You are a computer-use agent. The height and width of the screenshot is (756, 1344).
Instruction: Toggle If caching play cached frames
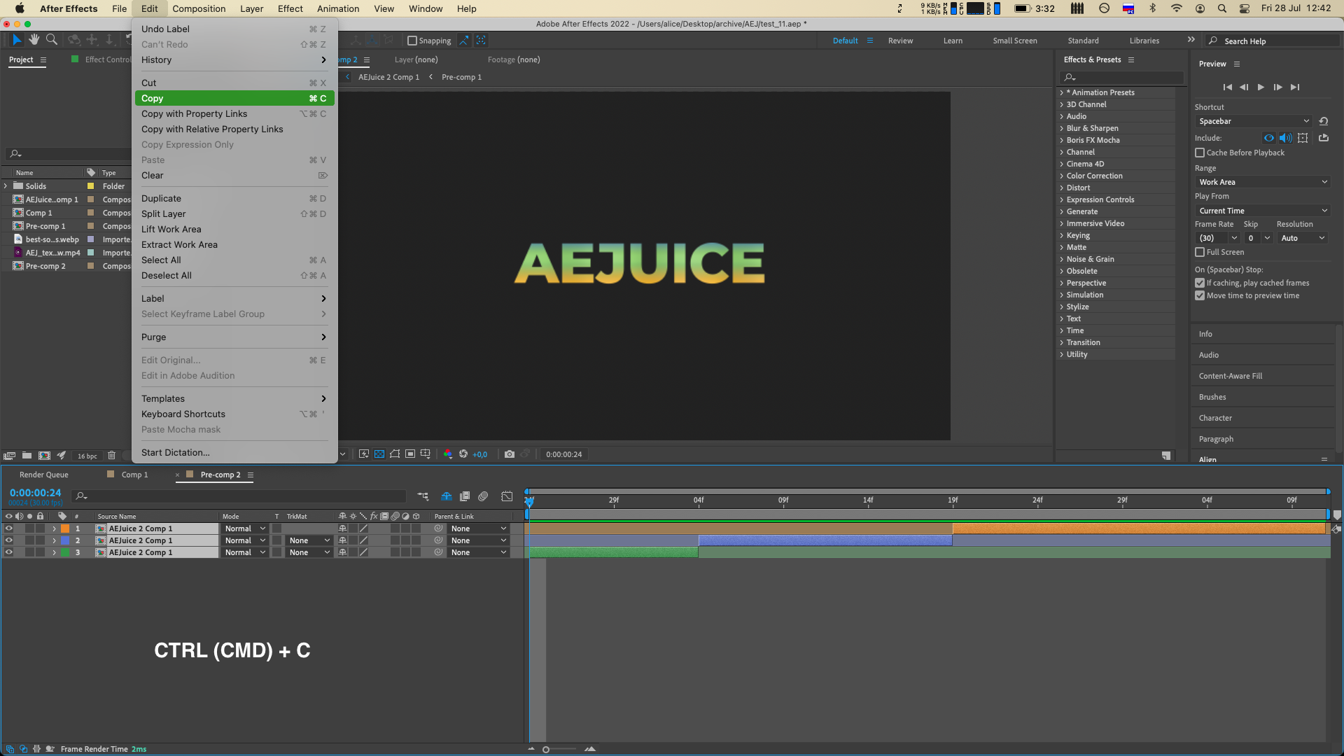(x=1200, y=283)
